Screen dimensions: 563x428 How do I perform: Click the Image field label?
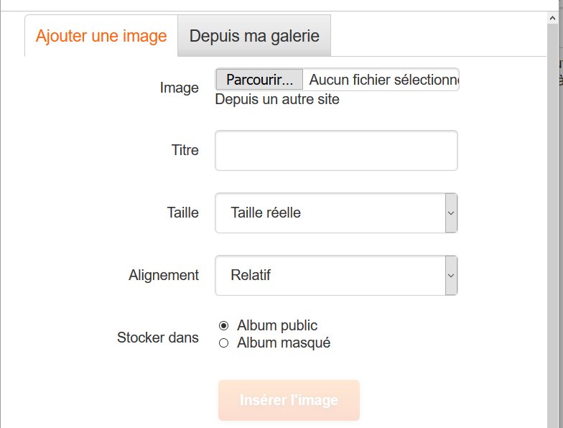coord(179,88)
